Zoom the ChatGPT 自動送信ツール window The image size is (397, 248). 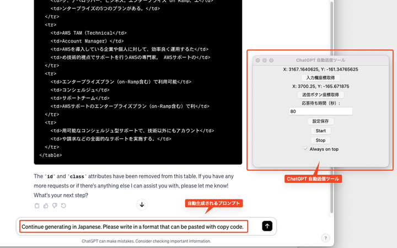pyautogui.click(x=271, y=60)
